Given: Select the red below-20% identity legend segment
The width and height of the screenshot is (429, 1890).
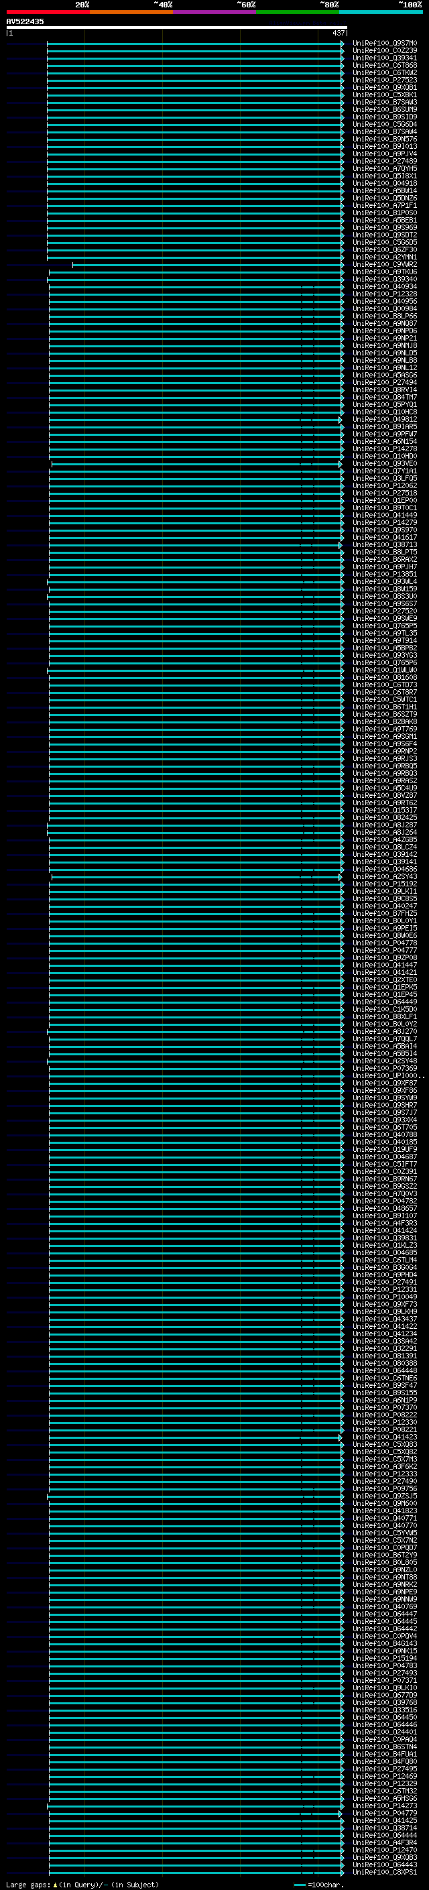Looking at the screenshot, I should click(48, 12).
